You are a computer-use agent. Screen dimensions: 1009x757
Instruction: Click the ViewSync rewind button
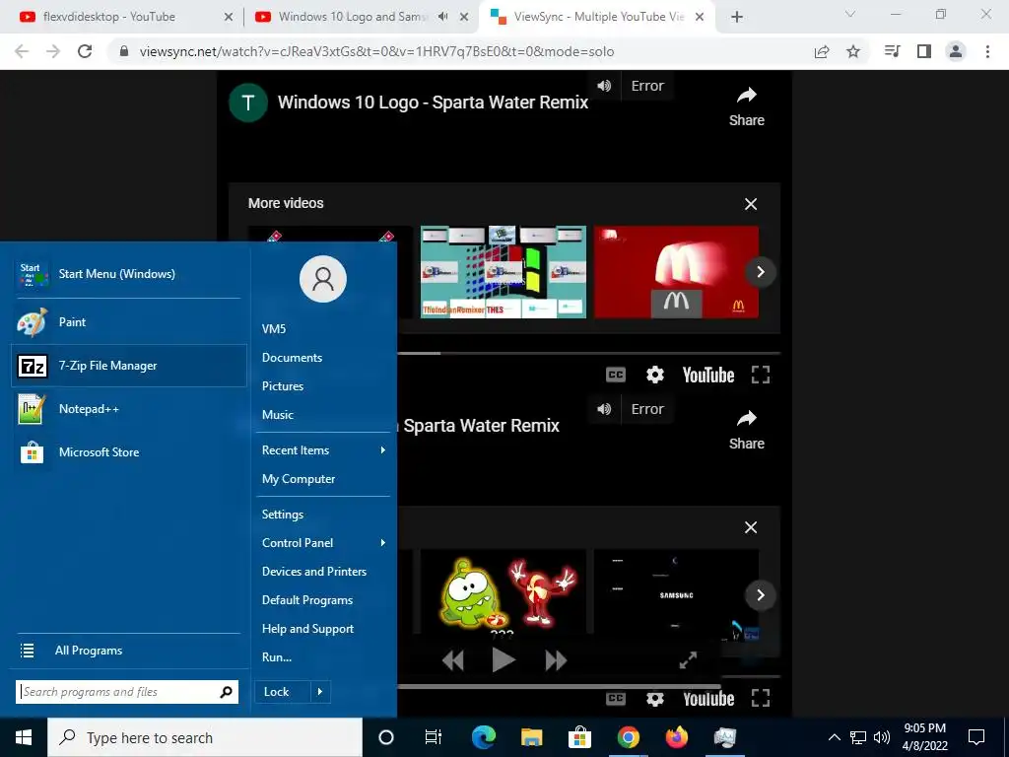[x=453, y=660]
